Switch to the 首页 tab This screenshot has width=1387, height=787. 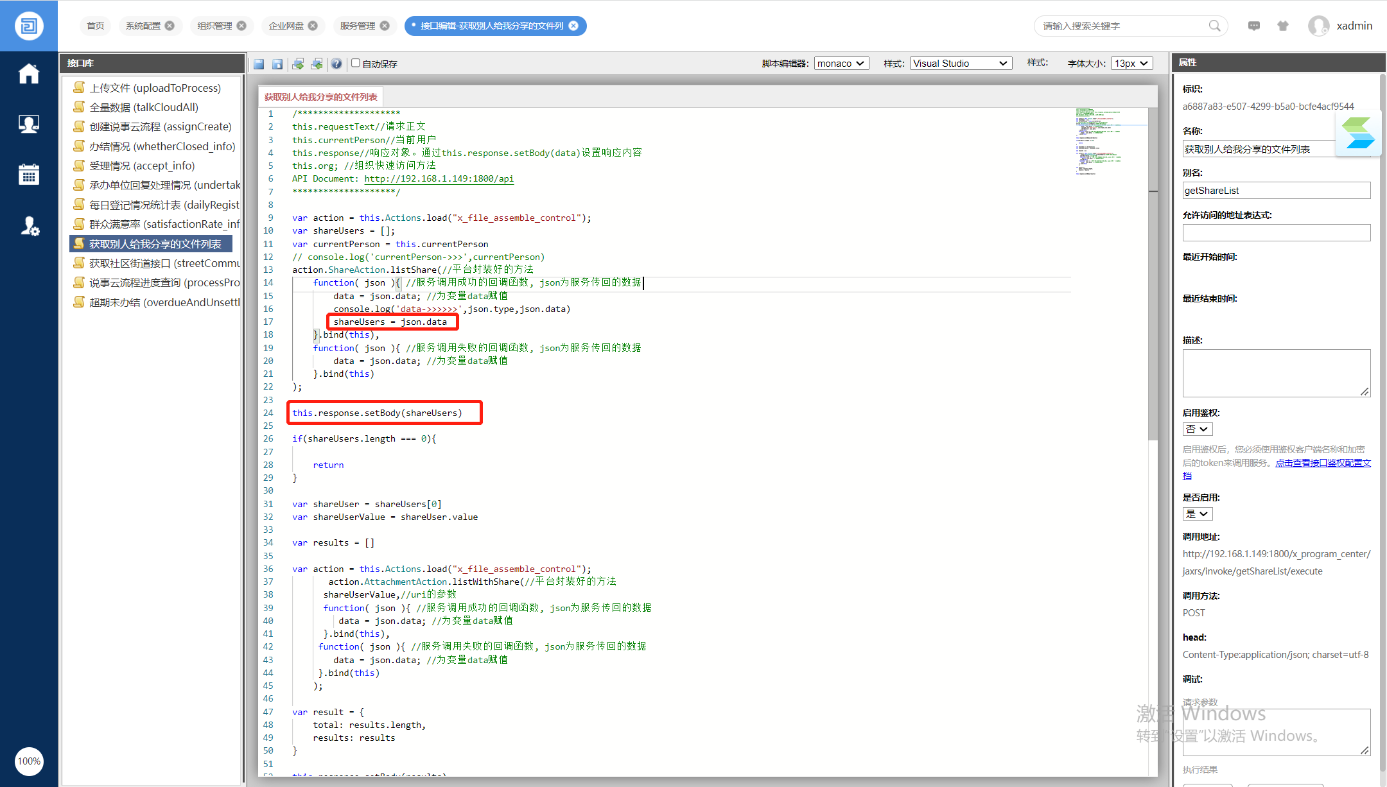coord(95,26)
